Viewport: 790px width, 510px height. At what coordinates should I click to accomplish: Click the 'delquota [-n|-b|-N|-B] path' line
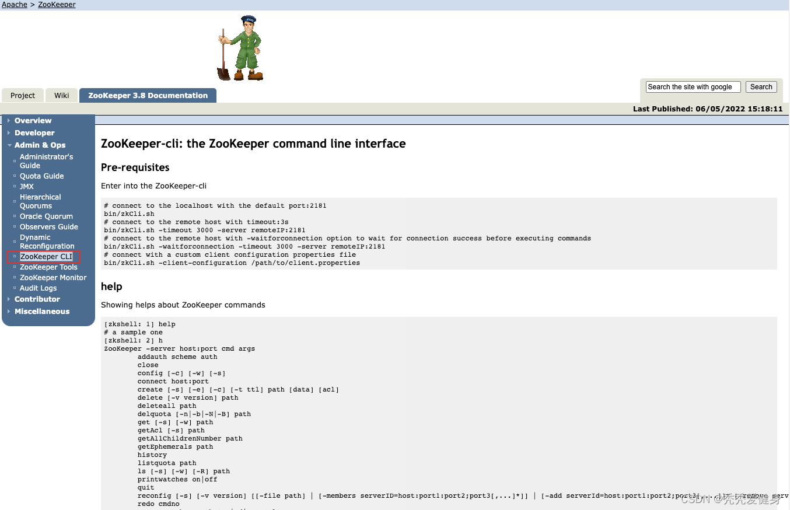[x=194, y=414]
